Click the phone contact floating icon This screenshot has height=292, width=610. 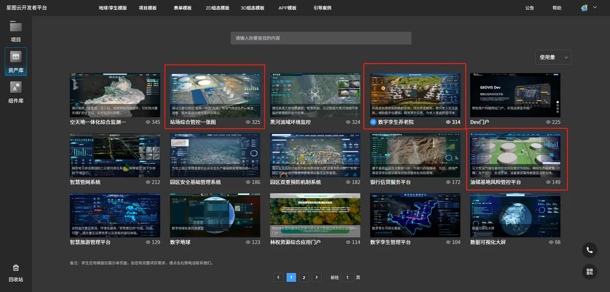[590, 250]
